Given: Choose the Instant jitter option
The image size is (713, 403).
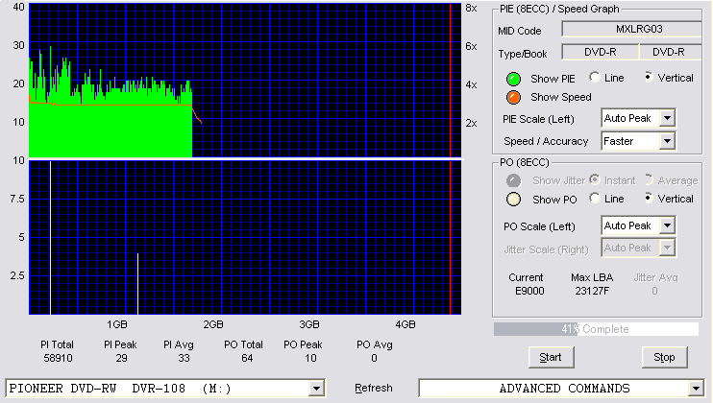Looking at the screenshot, I should coord(594,179).
